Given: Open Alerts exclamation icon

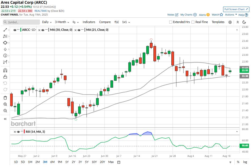Looking at the screenshot, I should coord(208,15).
